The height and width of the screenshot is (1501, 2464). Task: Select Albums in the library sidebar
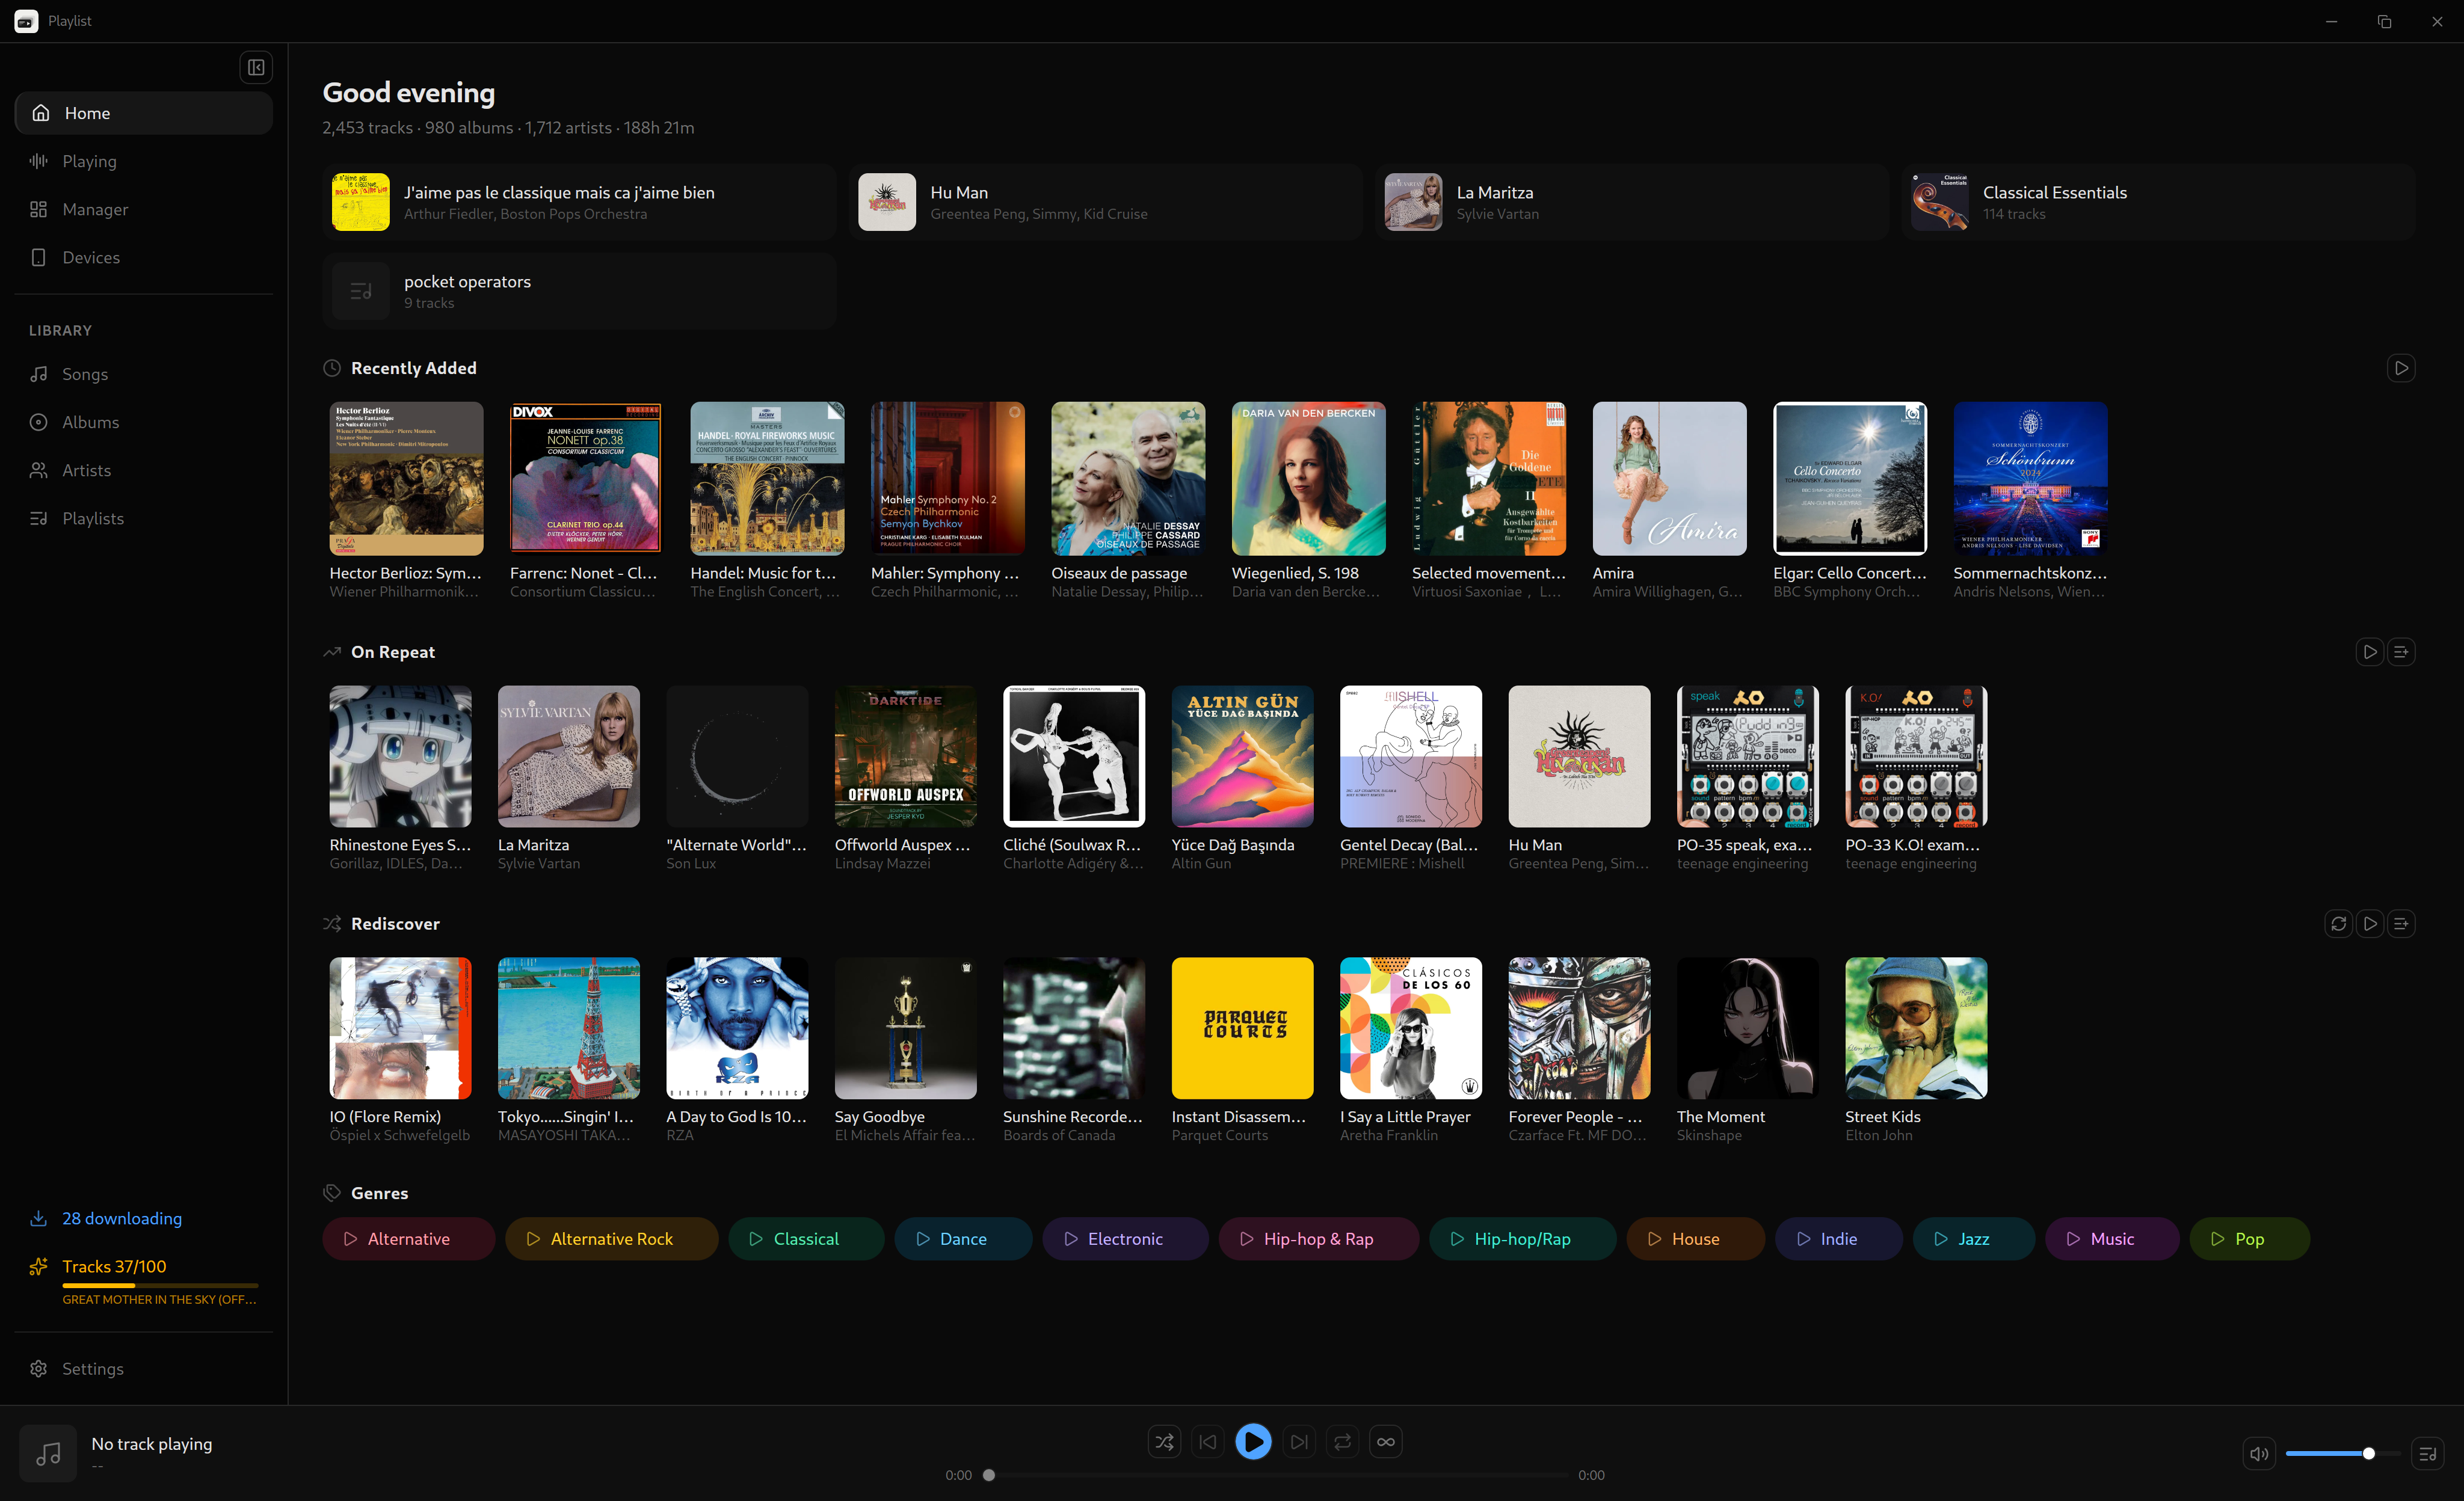[90, 422]
